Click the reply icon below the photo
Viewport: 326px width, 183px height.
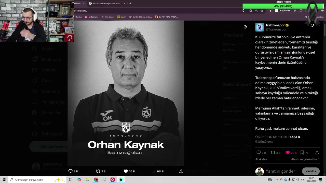71,171
